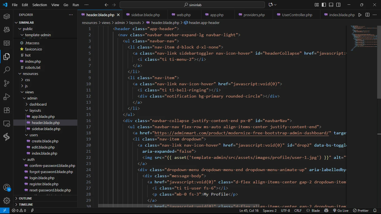This screenshot has height=214, width=381.
Task: Open the Accounts icon with badge
Action: click(7, 187)
